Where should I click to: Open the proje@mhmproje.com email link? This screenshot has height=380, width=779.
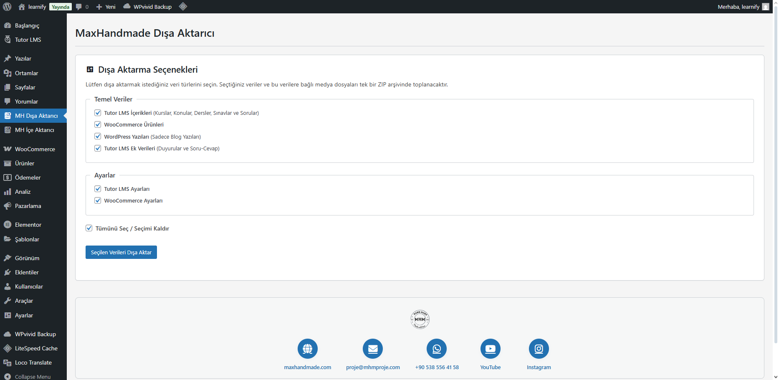point(373,367)
